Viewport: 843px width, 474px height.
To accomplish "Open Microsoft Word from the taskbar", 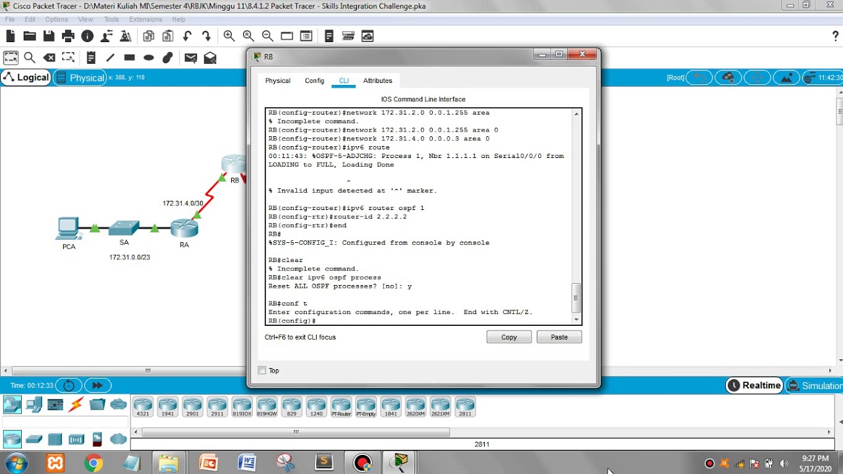I will 247,463.
